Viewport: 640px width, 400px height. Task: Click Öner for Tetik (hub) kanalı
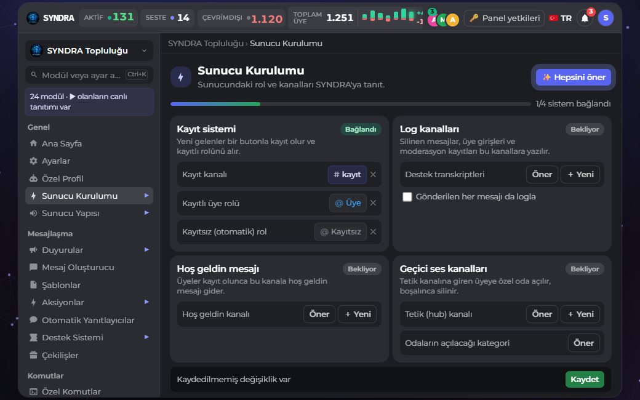coord(542,314)
